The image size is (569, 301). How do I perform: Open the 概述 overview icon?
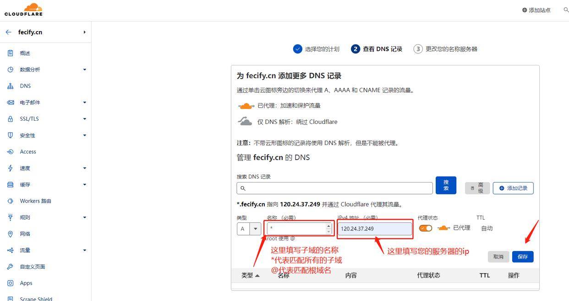tap(11, 53)
